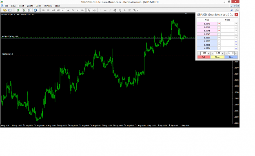Select the vertical line drawing tool
This screenshot has height=156, width=255.
(x=100, y=10)
